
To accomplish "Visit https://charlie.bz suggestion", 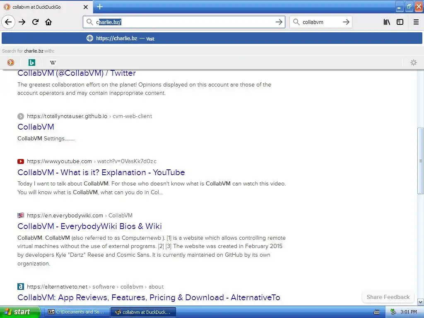I will [212, 38].
